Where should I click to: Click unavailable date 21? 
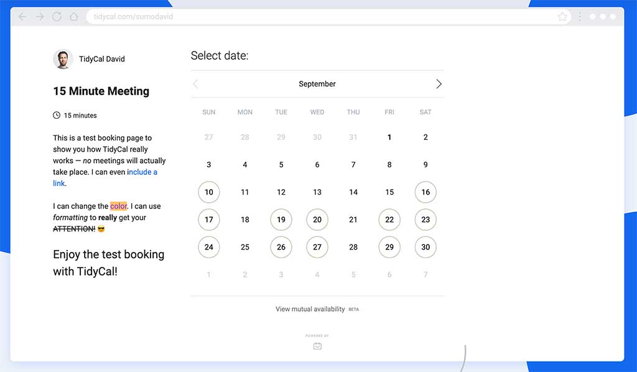click(x=353, y=220)
